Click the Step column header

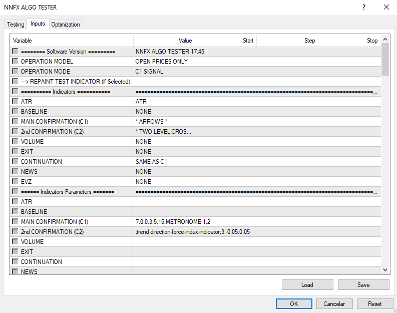click(x=287, y=41)
